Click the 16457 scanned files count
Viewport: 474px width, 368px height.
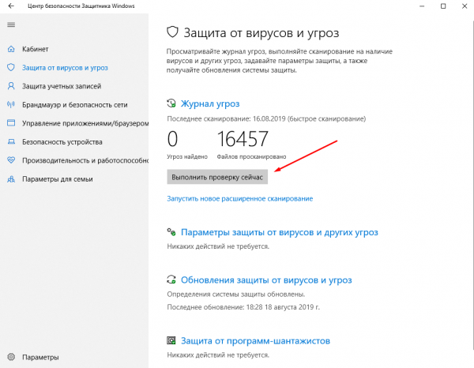pyautogui.click(x=243, y=139)
